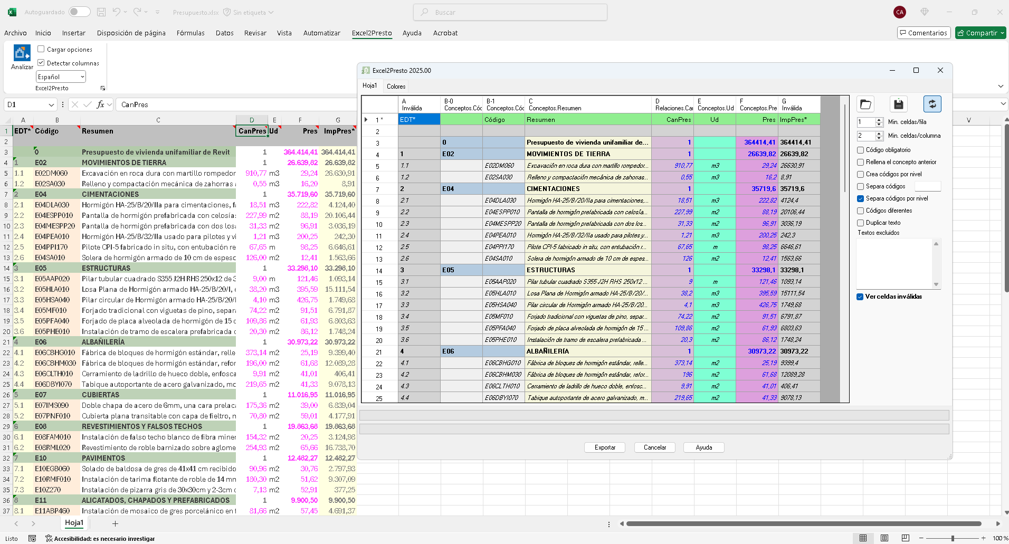Click the add new sheet plus icon
This screenshot has width=1009, height=544.
point(115,523)
